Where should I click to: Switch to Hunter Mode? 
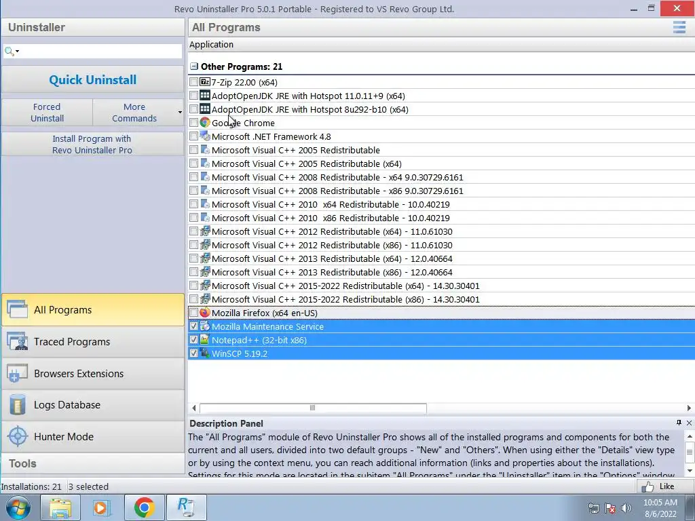point(92,436)
